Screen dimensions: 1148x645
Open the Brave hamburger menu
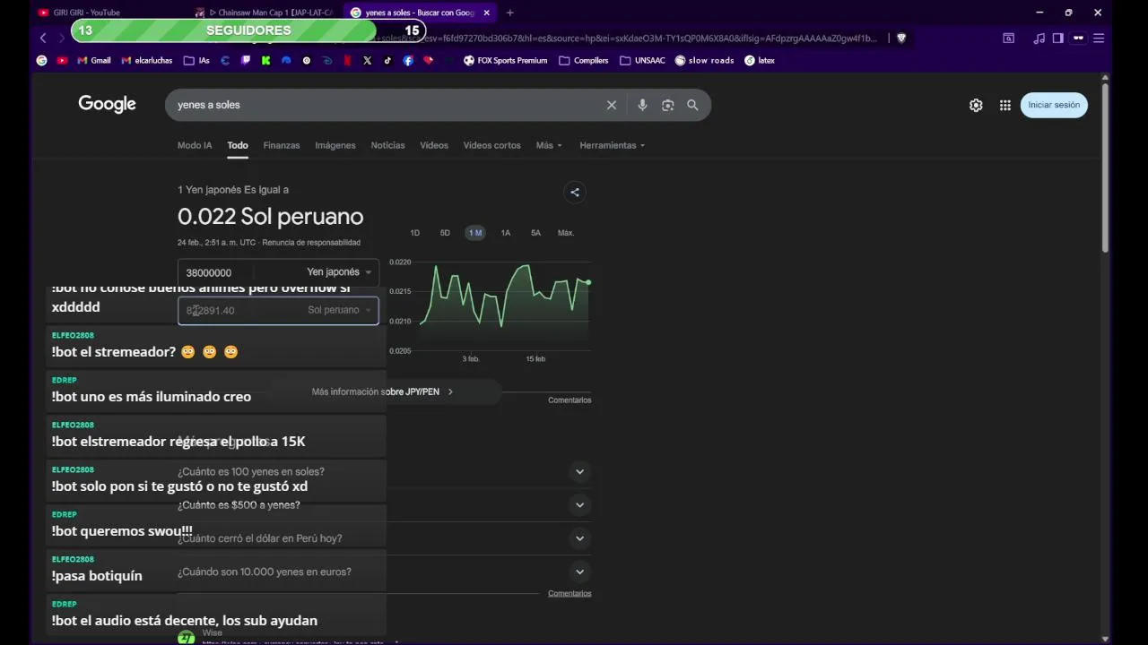(x=1099, y=38)
